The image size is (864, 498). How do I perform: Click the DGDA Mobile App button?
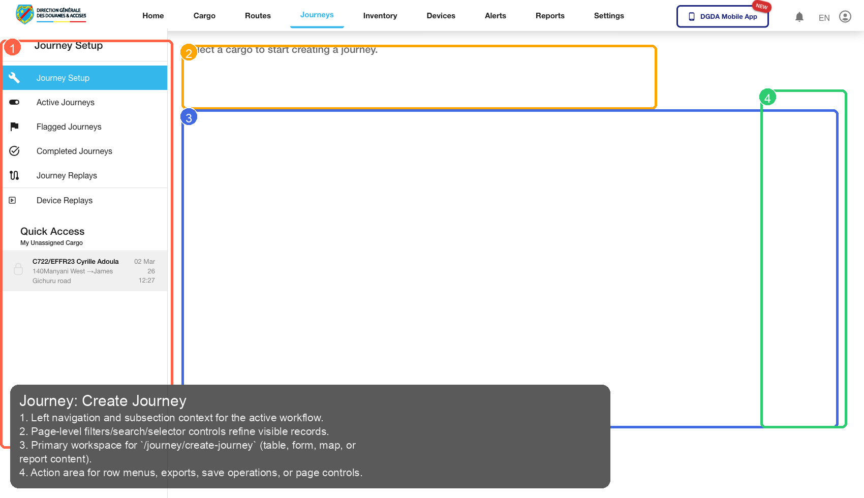click(x=722, y=16)
